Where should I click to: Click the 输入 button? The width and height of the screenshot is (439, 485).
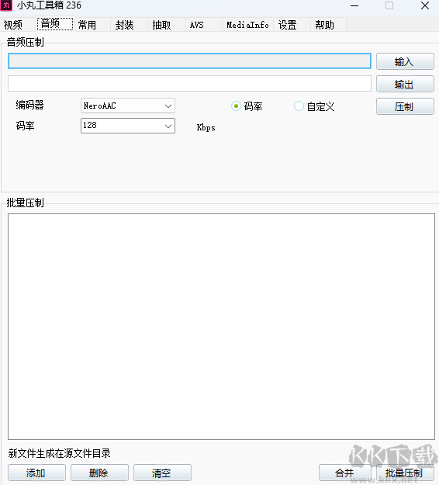point(405,61)
